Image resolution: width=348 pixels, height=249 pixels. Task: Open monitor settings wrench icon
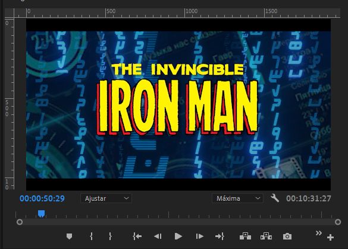click(x=275, y=198)
